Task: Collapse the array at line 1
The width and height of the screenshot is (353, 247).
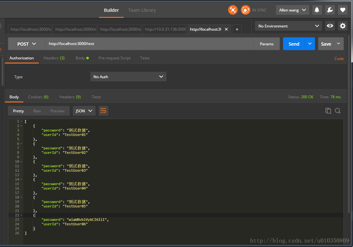Action: [x=21, y=122]
